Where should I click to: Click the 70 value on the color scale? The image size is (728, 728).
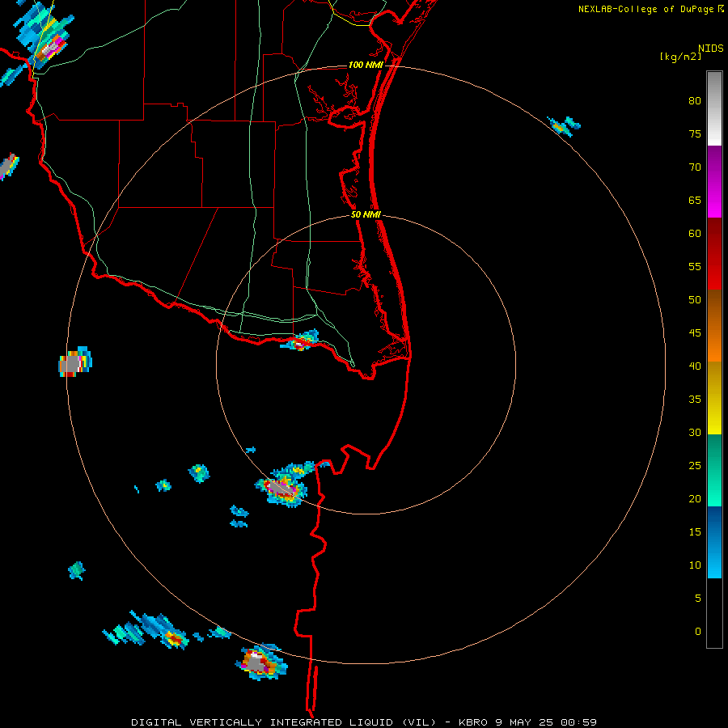point(695,167)
